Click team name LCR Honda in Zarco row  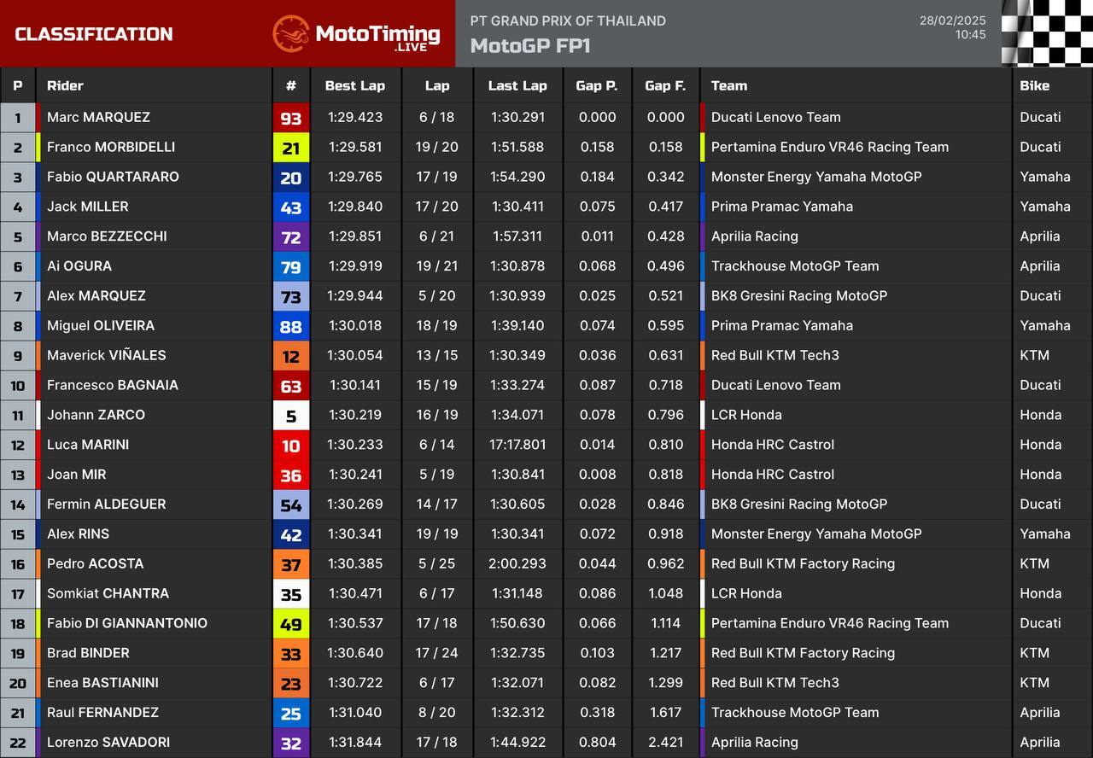point(746,415)
